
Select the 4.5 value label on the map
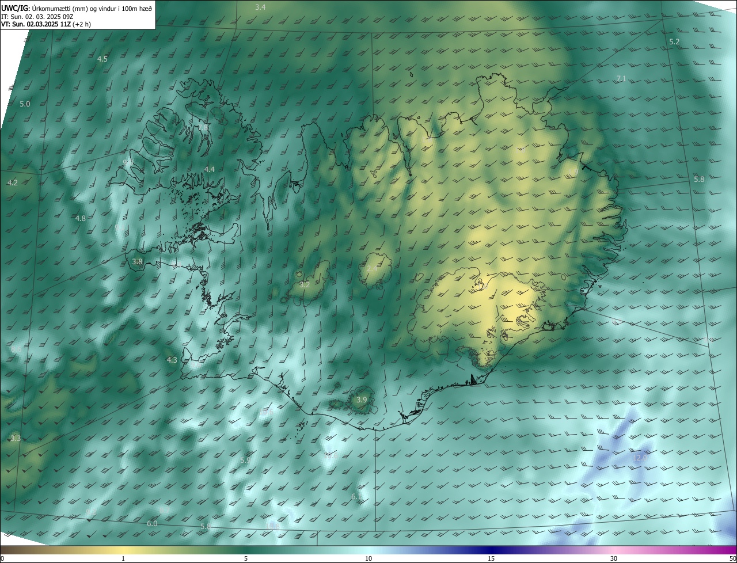click(102, 59)
